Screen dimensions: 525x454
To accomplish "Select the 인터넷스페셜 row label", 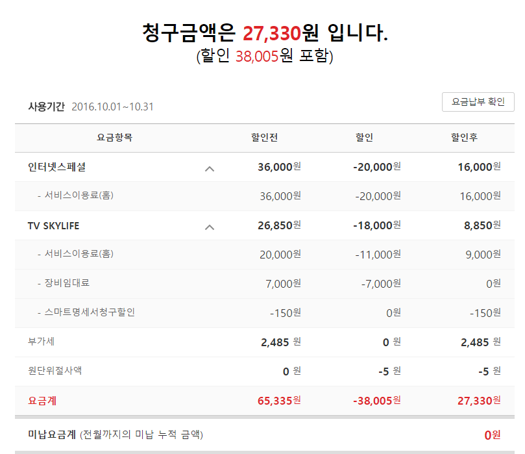I will tap(56, 167).
